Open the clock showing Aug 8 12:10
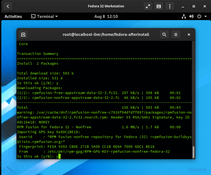Viewport: 211px width, 175px height. (x=106, y=17)
